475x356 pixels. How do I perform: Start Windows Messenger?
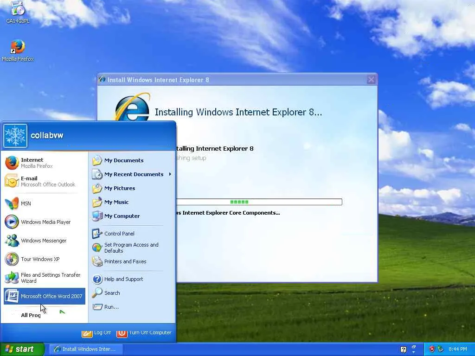click(44, 241)
